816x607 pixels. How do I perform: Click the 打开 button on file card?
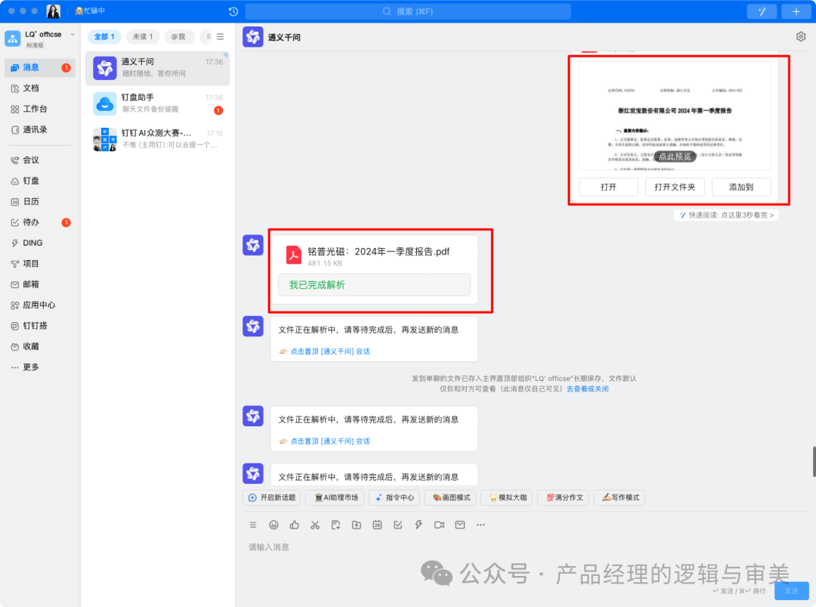click(608, 187)
